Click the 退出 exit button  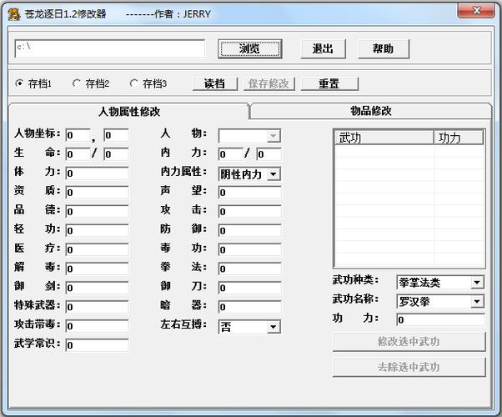(323, 48)
